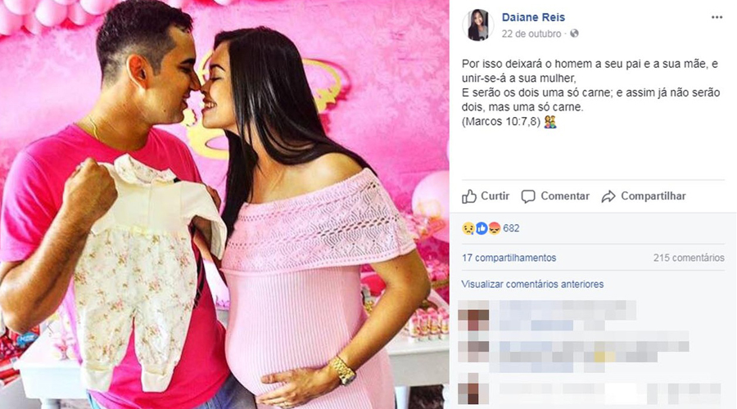Click the Curtir button label
Screen dimensions: 737x409
click(495, 196)
